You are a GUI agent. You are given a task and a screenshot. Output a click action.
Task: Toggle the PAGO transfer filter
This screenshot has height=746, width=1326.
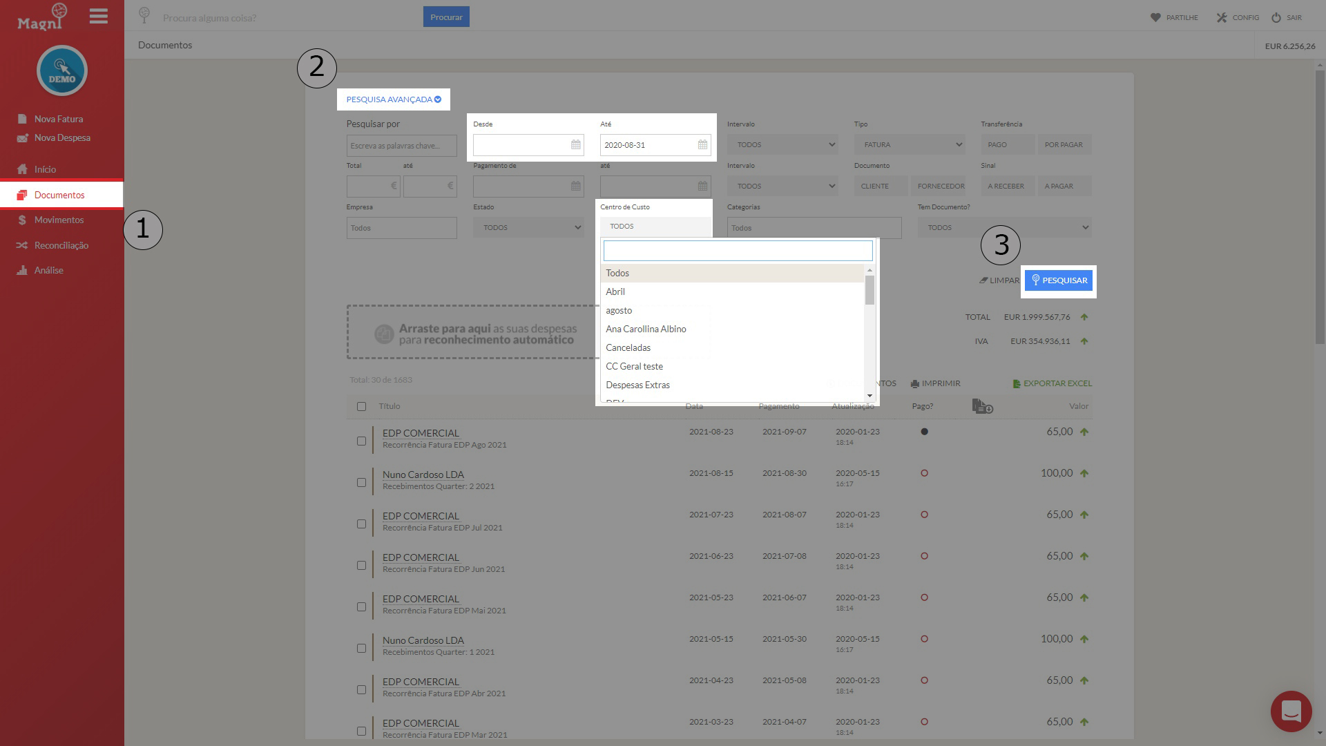click(x=1008, y=145)
